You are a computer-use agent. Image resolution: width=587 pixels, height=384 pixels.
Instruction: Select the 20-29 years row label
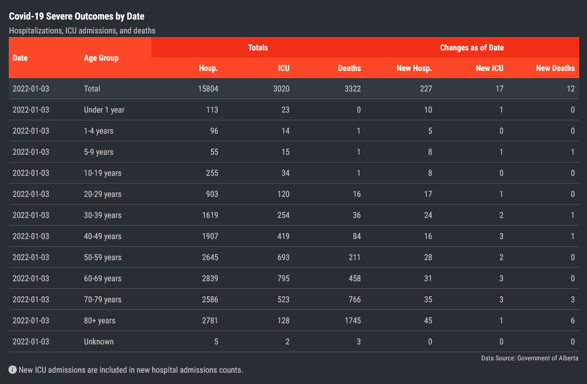tap(102, 194)
